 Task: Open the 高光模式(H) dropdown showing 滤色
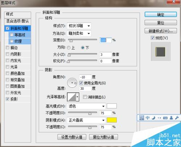point(87,106)
